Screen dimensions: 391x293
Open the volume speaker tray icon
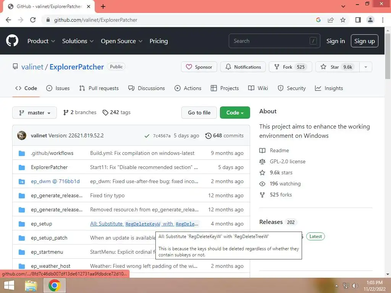[x=355, y=285]
